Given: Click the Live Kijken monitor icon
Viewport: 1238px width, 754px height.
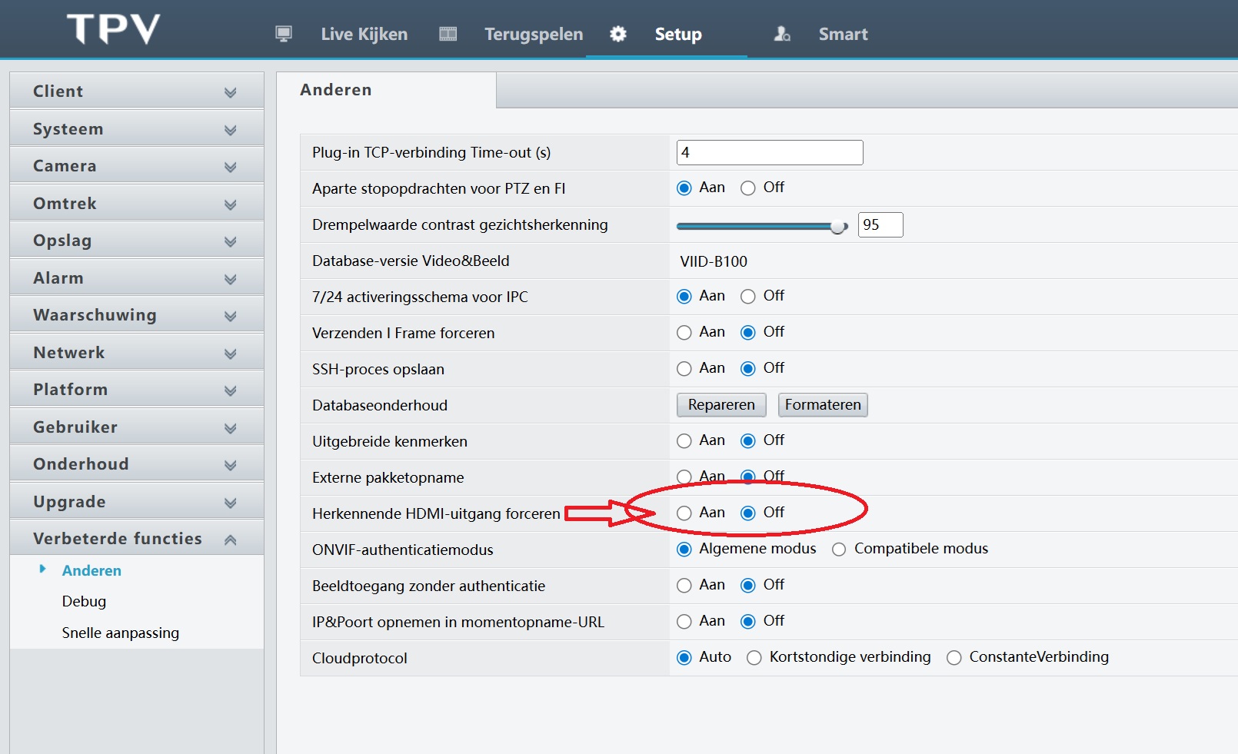Looking at the screenshot, I should coord(284,34).
